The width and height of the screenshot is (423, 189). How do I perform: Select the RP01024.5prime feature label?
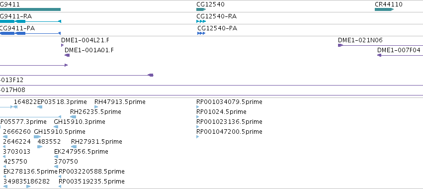click(221, 112)
